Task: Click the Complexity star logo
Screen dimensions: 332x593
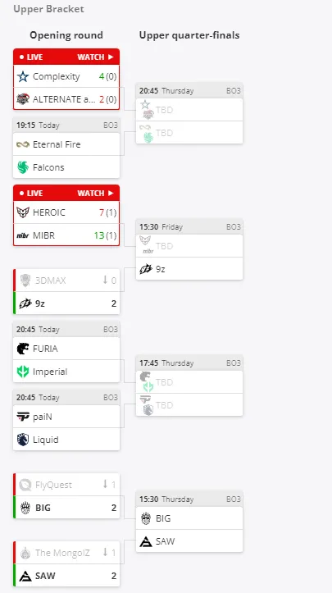Action: 23,77
